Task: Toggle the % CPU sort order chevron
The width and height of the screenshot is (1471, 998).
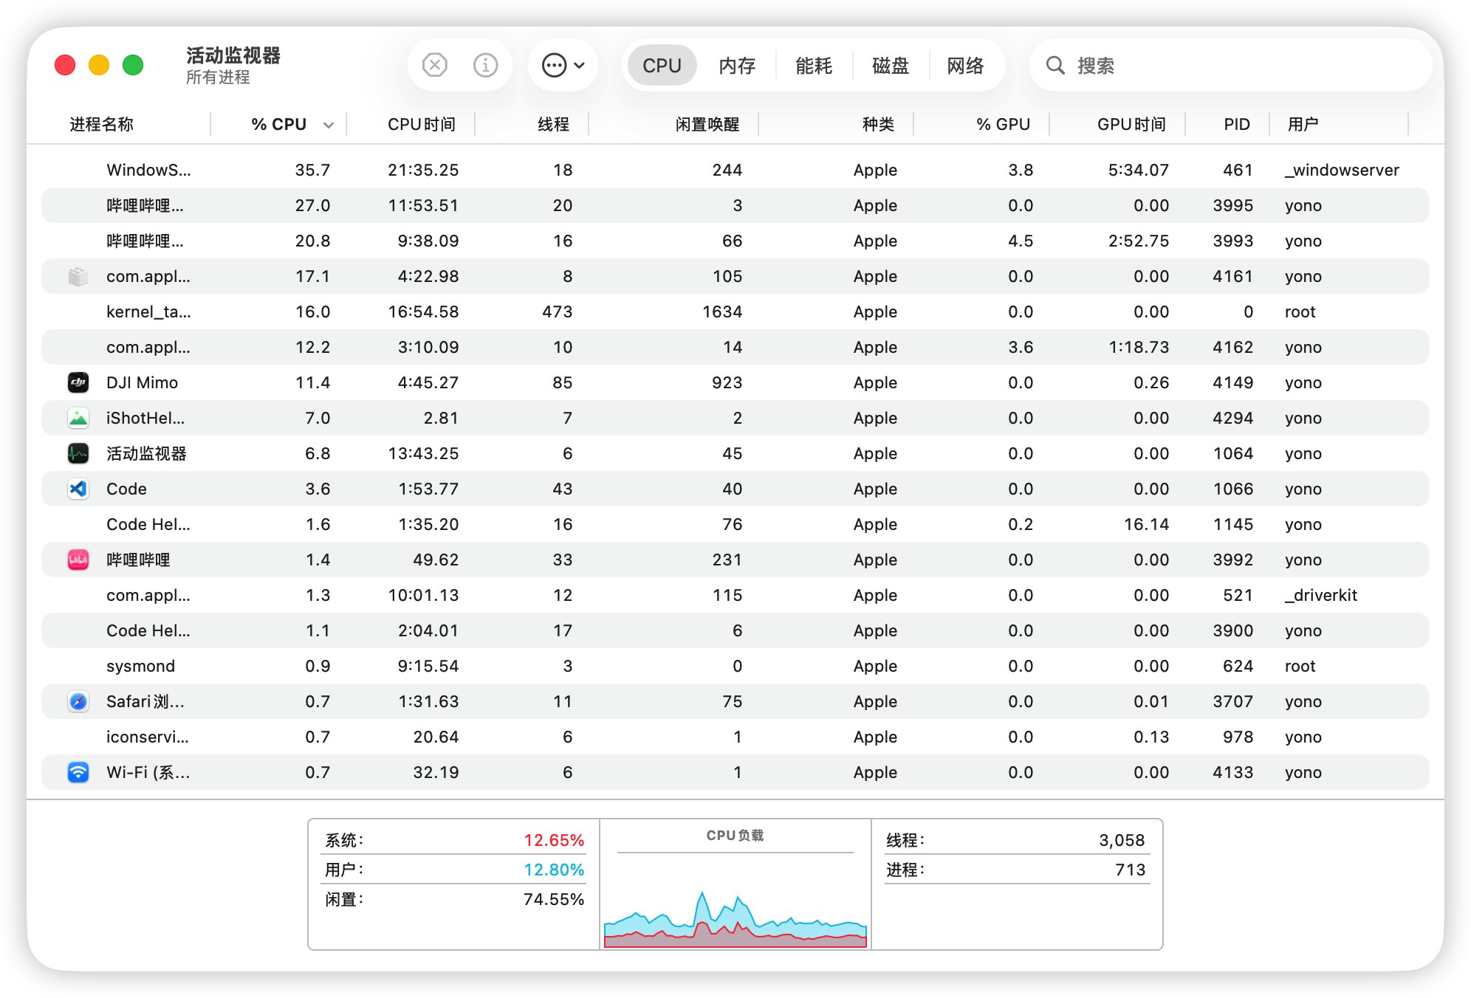Action: point(329,125)
